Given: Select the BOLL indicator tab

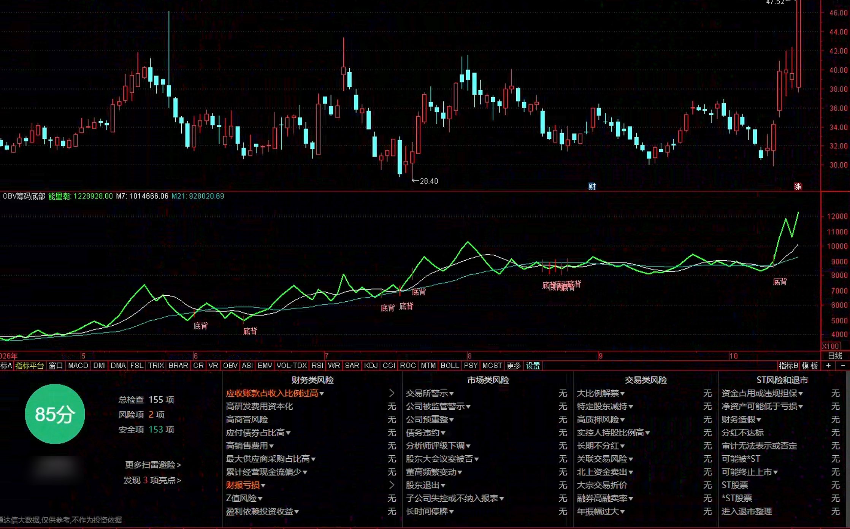Looking at the screenshot, I should (x=450, y=366).
